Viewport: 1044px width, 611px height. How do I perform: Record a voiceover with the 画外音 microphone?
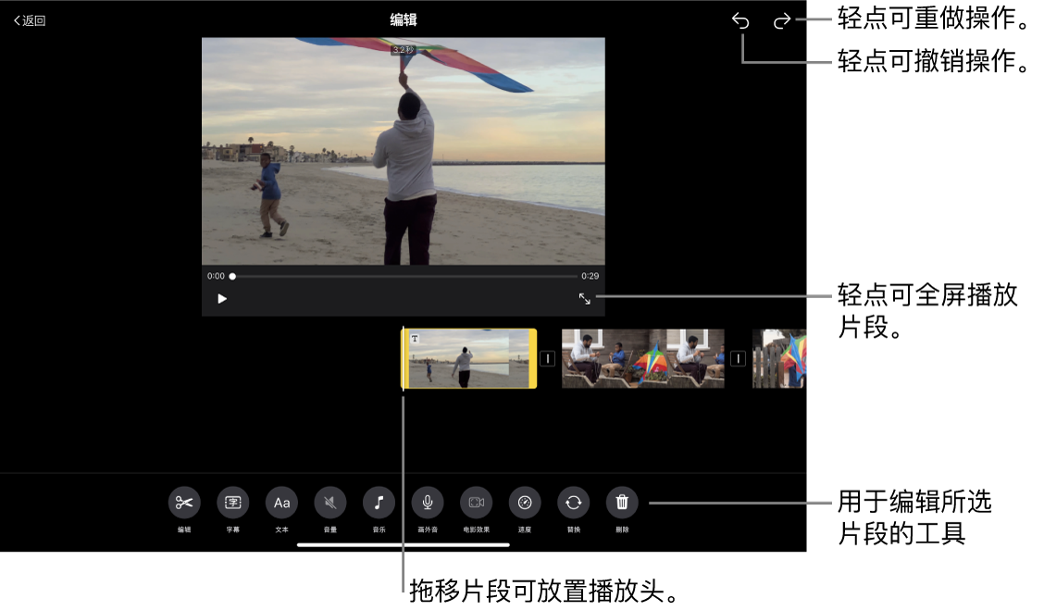(428, 503)
